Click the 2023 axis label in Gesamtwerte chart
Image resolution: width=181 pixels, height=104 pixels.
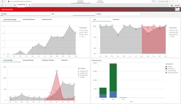point(123,99)
